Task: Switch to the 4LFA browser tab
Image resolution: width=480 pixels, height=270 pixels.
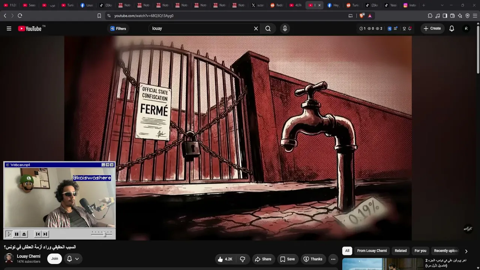Action: tap(296, 5)
